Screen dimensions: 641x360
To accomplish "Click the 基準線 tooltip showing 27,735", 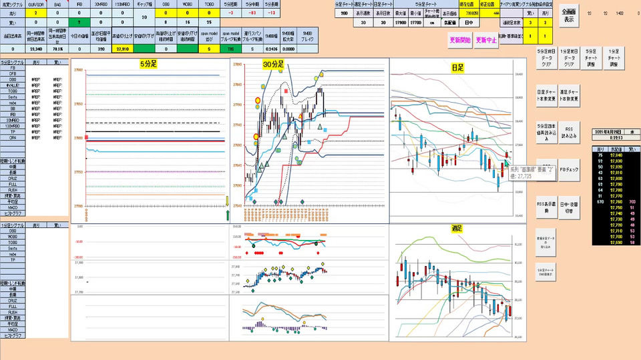I will tap(531, 173).
